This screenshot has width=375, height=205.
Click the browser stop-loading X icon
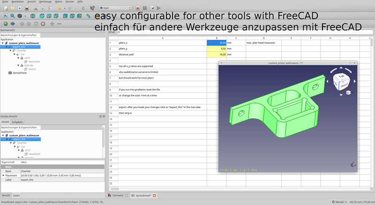pos(43,24)
